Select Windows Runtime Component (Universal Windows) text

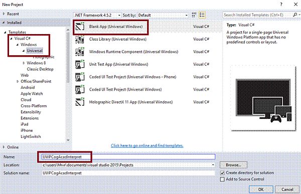tap(133, 52)
